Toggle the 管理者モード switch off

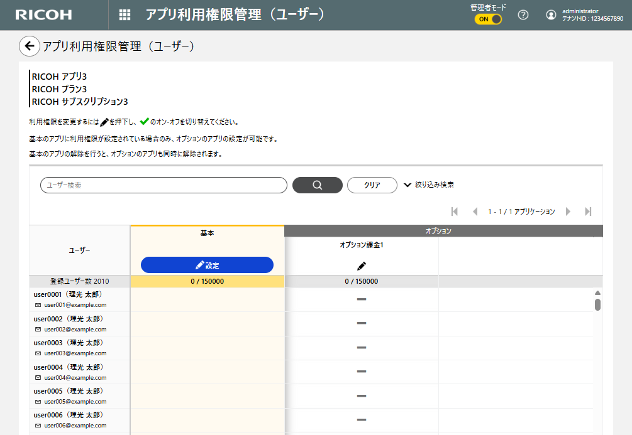(x=488, y=19)
